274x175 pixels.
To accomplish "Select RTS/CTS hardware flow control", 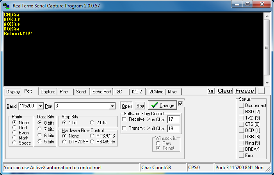I will 102,136.
